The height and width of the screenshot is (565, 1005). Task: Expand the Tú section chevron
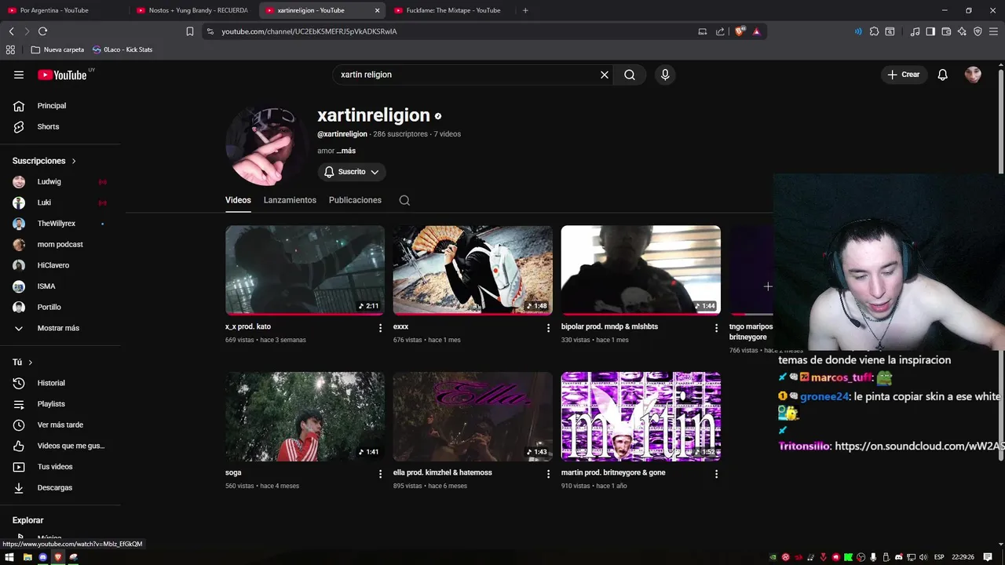pos(31,363)
